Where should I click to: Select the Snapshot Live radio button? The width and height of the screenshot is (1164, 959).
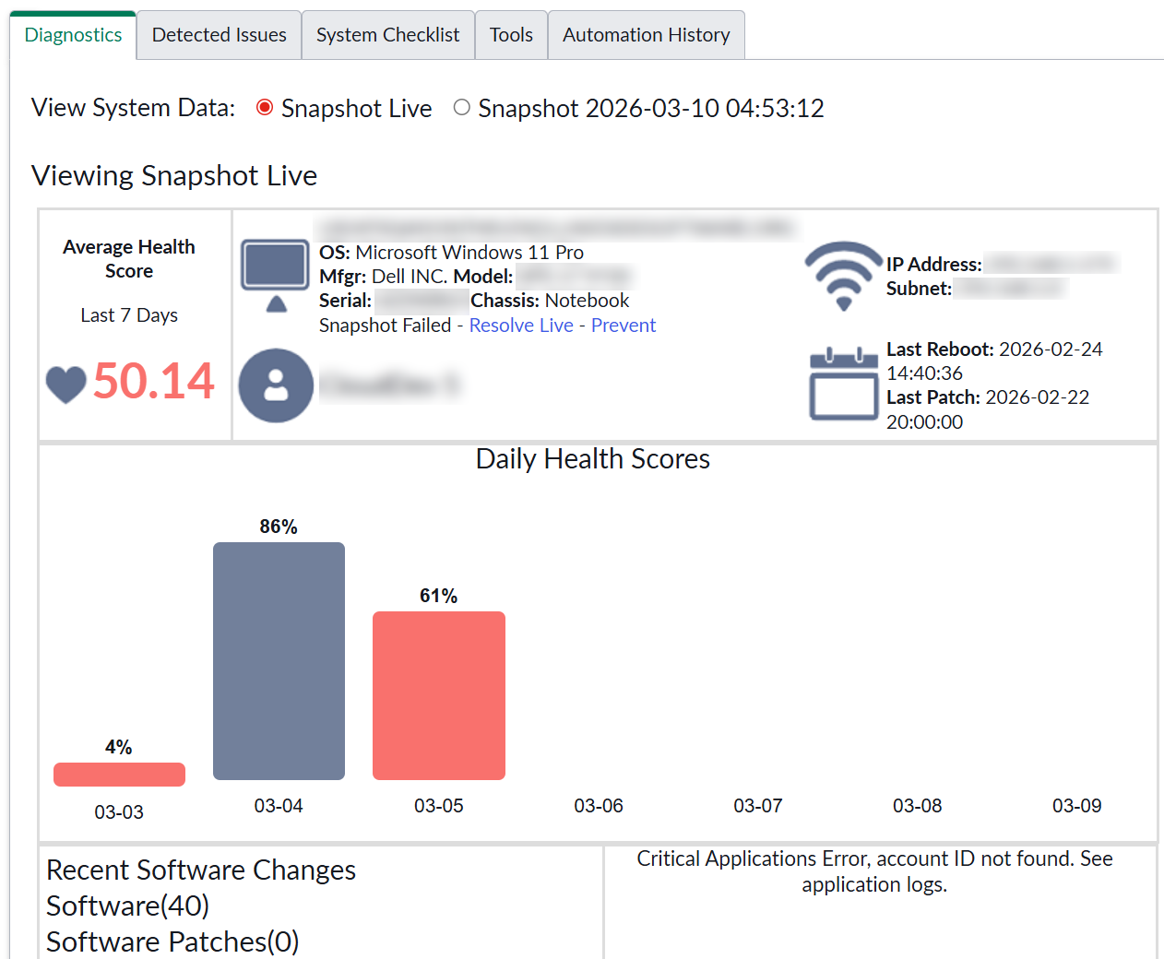pos(265,108)
